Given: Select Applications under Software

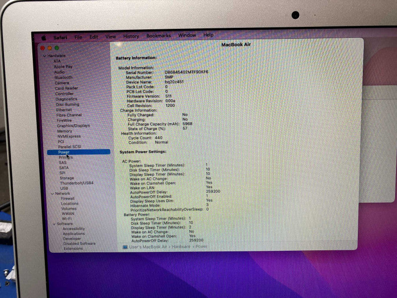Looking at the screenshot, I should [73, 234].
